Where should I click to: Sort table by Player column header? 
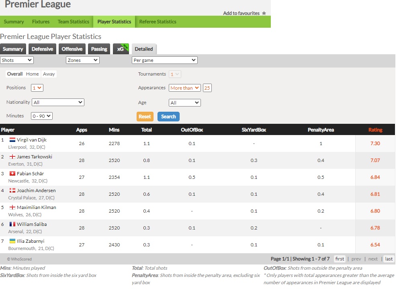coord(8,130)
